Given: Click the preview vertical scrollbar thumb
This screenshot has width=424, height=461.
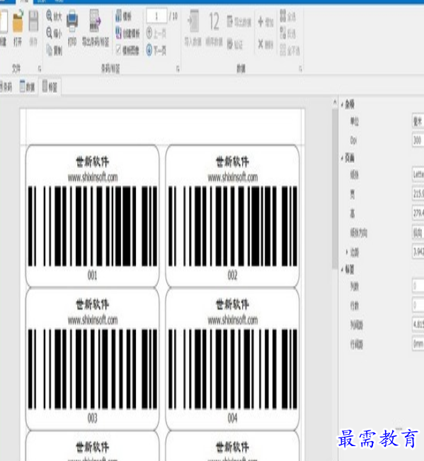Looking at the screenshot, I should (335, 189).
